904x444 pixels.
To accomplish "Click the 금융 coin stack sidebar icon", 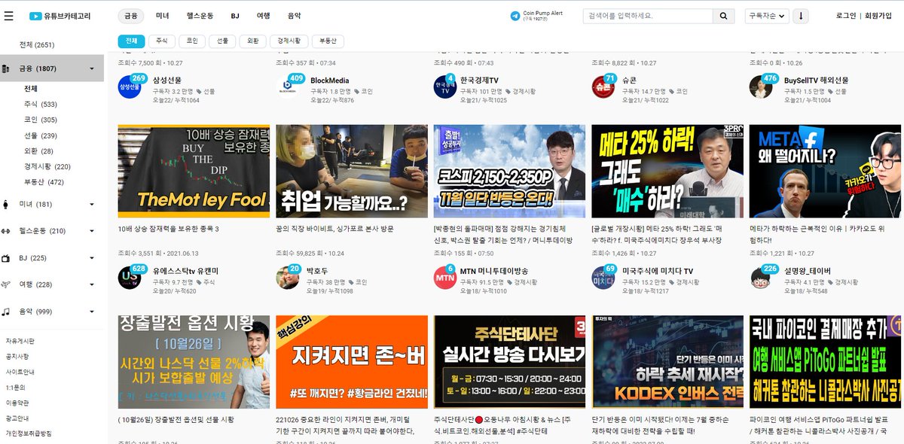I will point(6,68).
